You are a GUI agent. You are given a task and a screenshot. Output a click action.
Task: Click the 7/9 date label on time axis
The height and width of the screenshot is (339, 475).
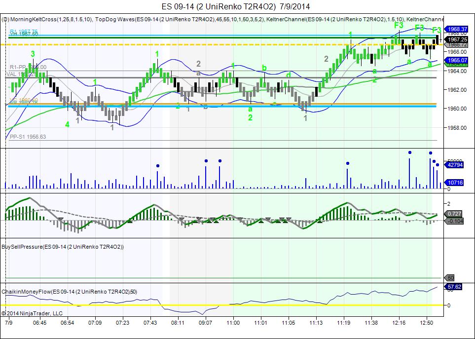point(9,323)
